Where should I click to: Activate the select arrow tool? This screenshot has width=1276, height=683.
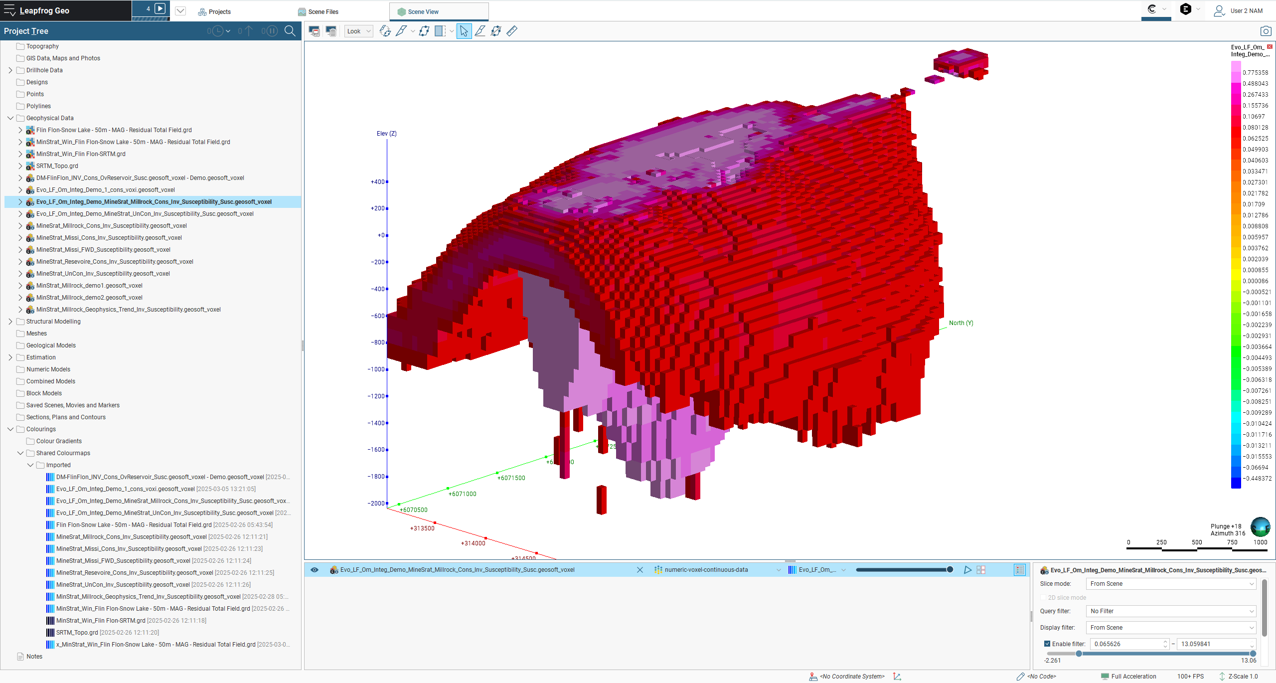(x=464, y=31)
